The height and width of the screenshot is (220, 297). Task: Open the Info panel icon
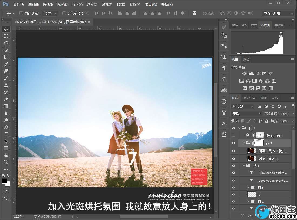point(224,102)
